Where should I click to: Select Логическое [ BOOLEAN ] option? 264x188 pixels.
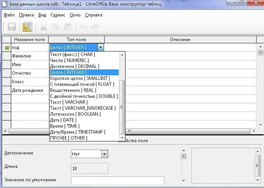[84, 114]
